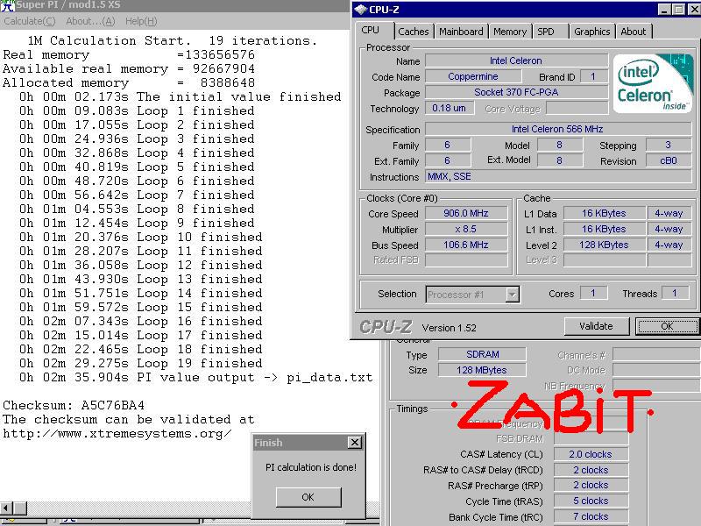
Task: Click the SDRAM memory type value
Action: coord(483,354)
